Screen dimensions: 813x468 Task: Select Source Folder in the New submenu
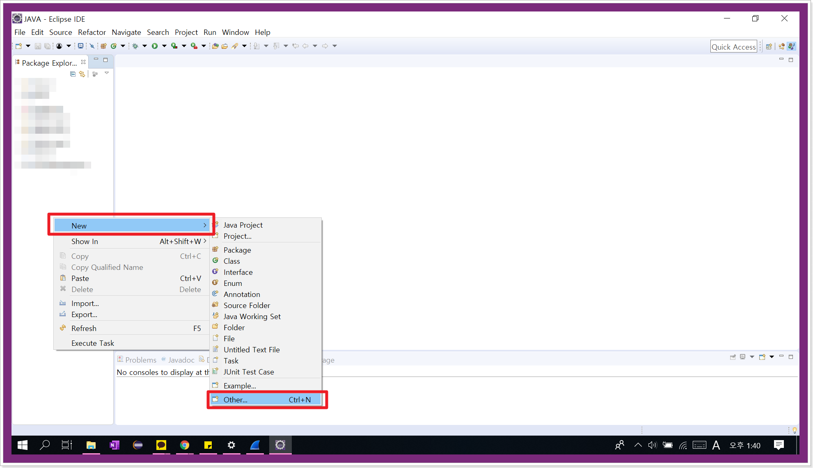[x=266, y=306]
